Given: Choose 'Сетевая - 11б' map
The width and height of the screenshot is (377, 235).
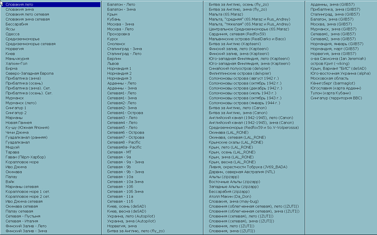Looking at the screenshot, I should click(120, 201).
